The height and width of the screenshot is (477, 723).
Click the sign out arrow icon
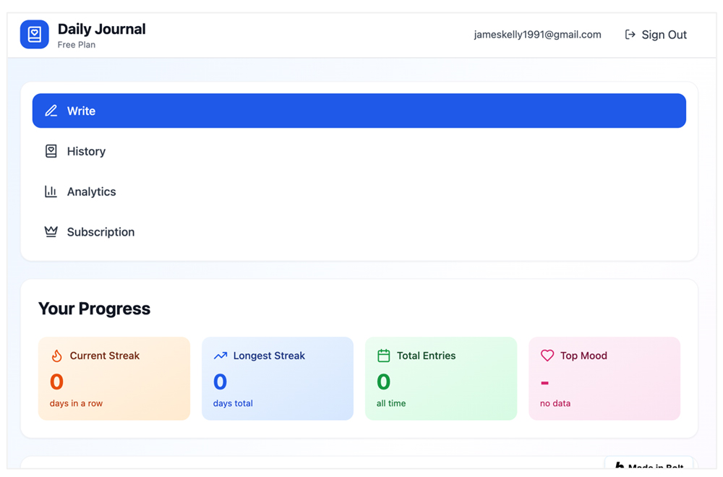click(x=630, y=35)
